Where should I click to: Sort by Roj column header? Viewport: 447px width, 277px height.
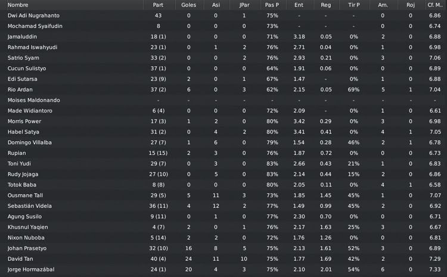click(411, 5)
